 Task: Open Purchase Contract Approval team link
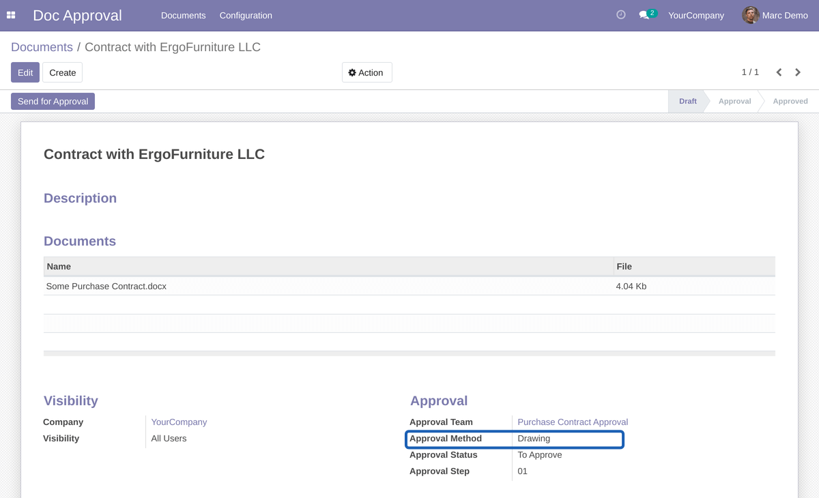[x=572, y=422]
